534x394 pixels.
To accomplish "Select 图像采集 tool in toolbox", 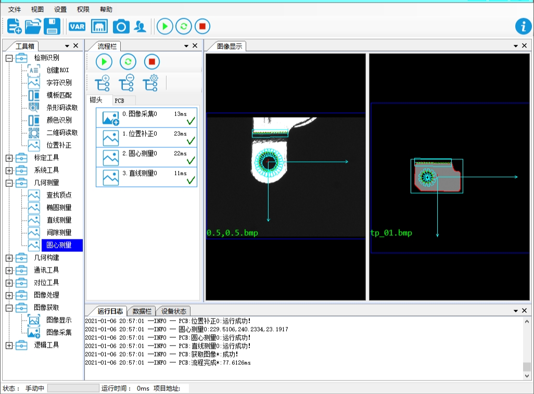I will (x=59, y=333).
